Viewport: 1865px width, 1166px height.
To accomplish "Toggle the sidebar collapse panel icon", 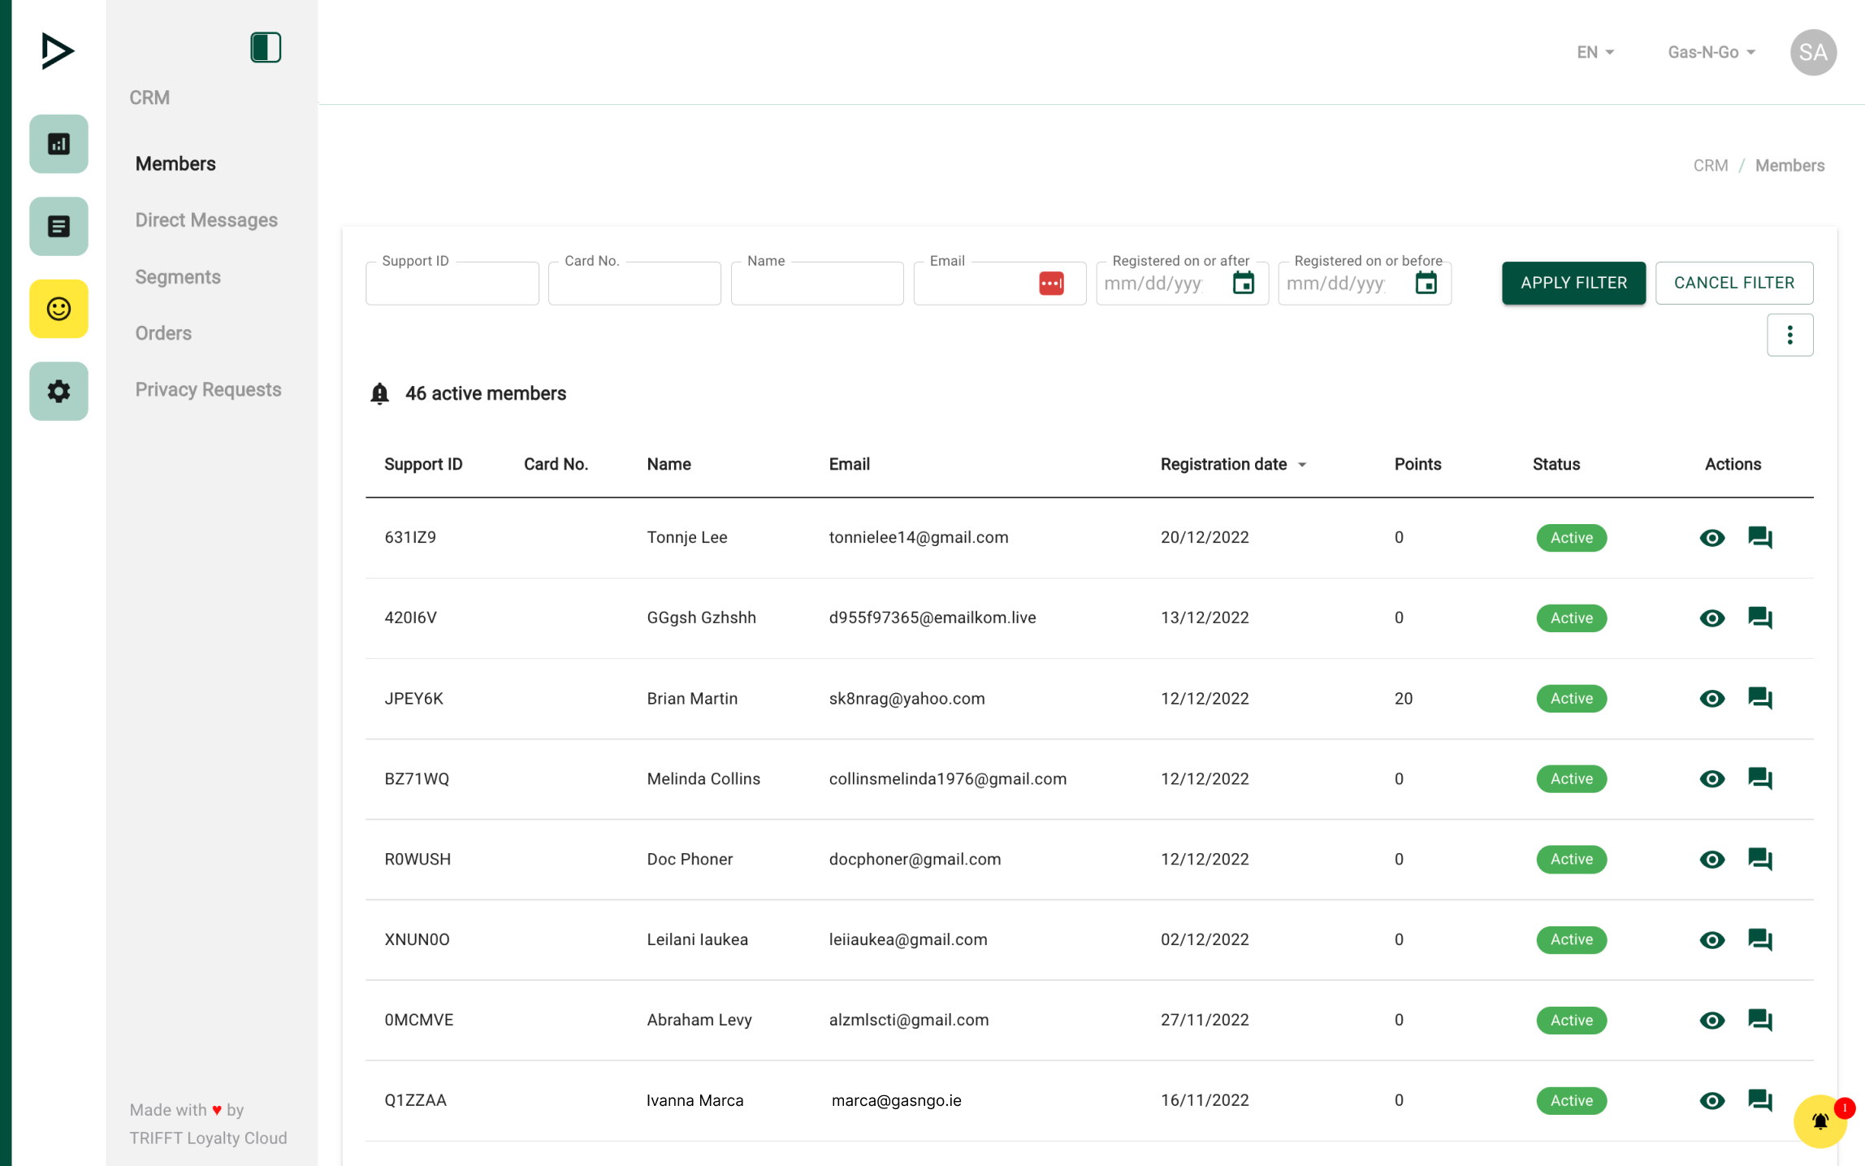I will 266,48.
